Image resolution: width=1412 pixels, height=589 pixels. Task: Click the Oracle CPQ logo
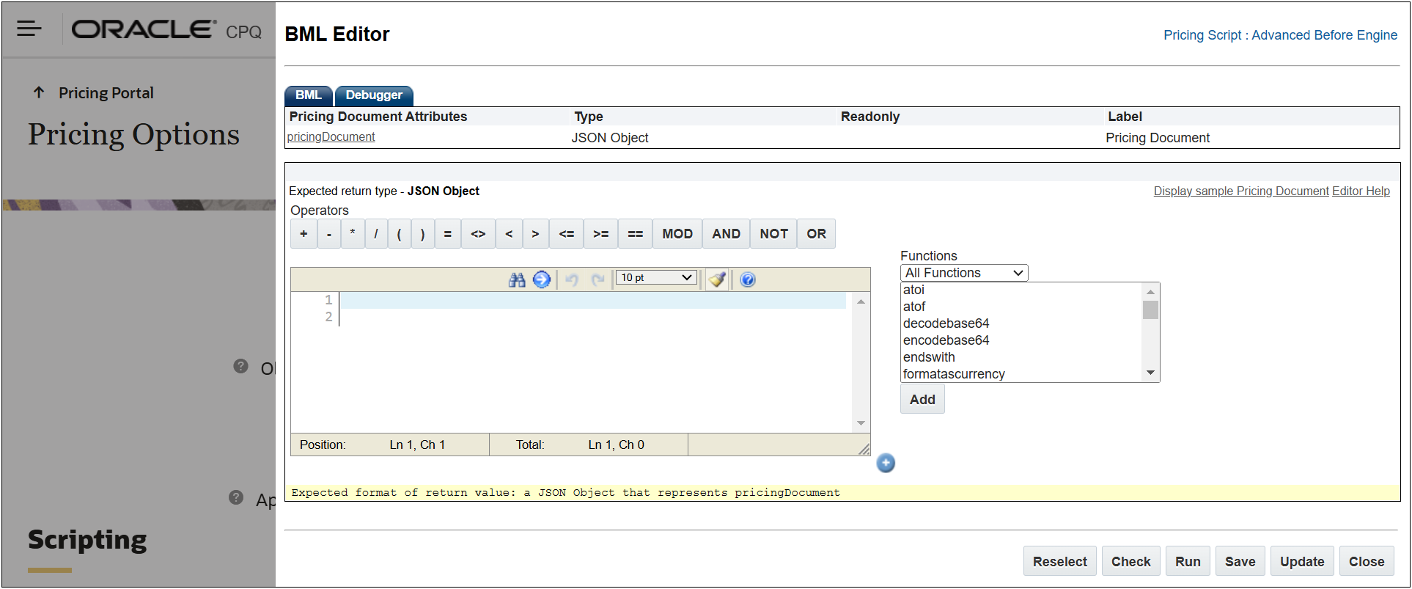click(166, 29)
